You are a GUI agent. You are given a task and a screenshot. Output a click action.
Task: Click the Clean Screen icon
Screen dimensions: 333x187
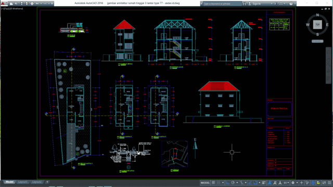click(324, 182)
